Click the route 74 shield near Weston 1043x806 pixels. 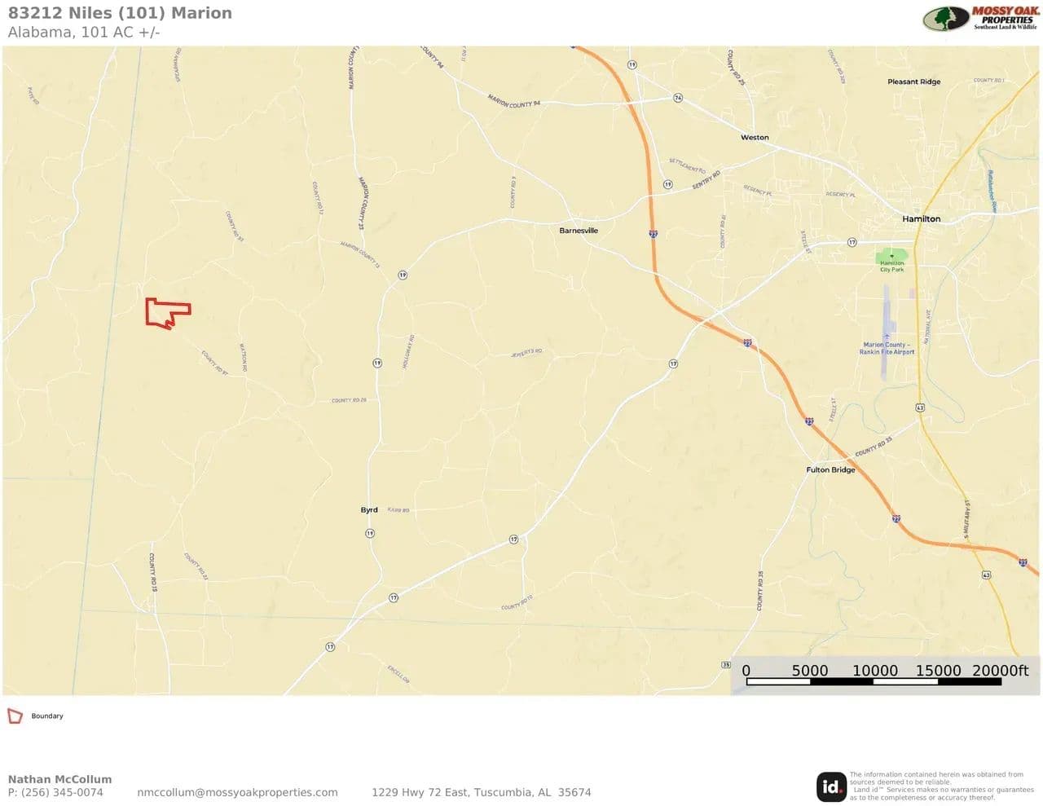678,98
